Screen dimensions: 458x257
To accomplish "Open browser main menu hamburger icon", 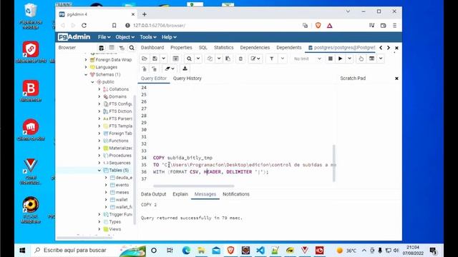I will click(394, 26).
